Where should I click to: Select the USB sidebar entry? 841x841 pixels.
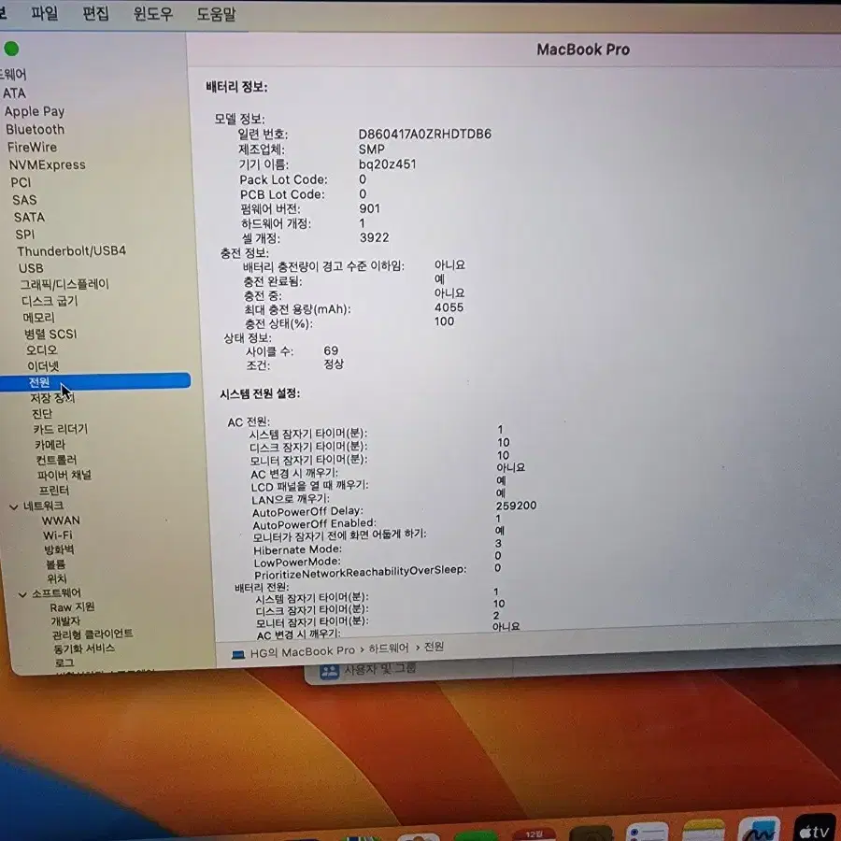(x=31, y=268)
